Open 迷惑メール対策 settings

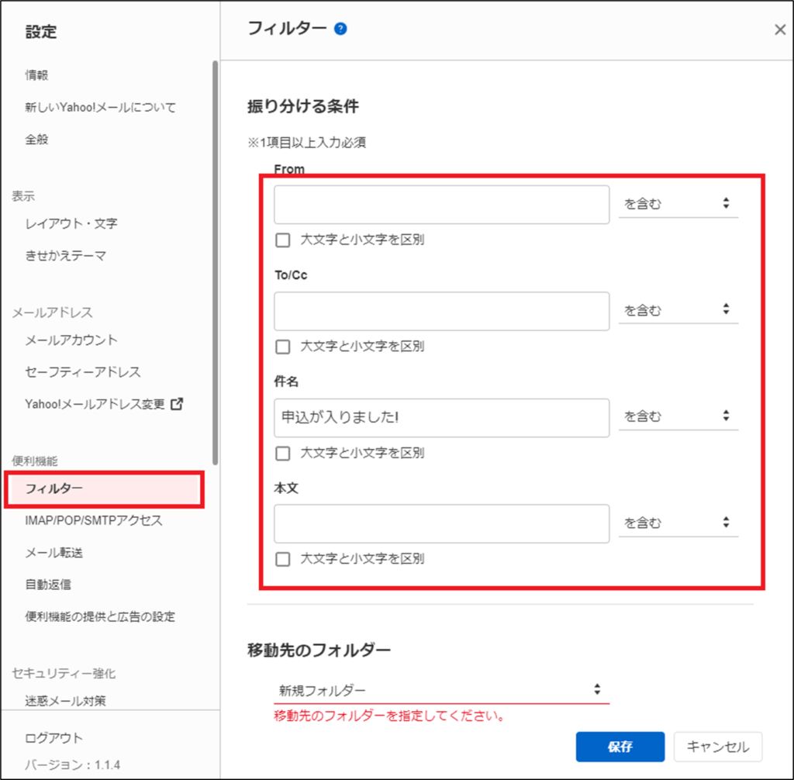tap(65, 700)
